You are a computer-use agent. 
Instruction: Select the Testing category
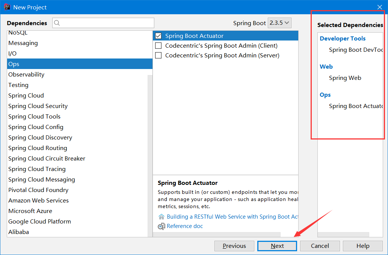tap(77, 85)
